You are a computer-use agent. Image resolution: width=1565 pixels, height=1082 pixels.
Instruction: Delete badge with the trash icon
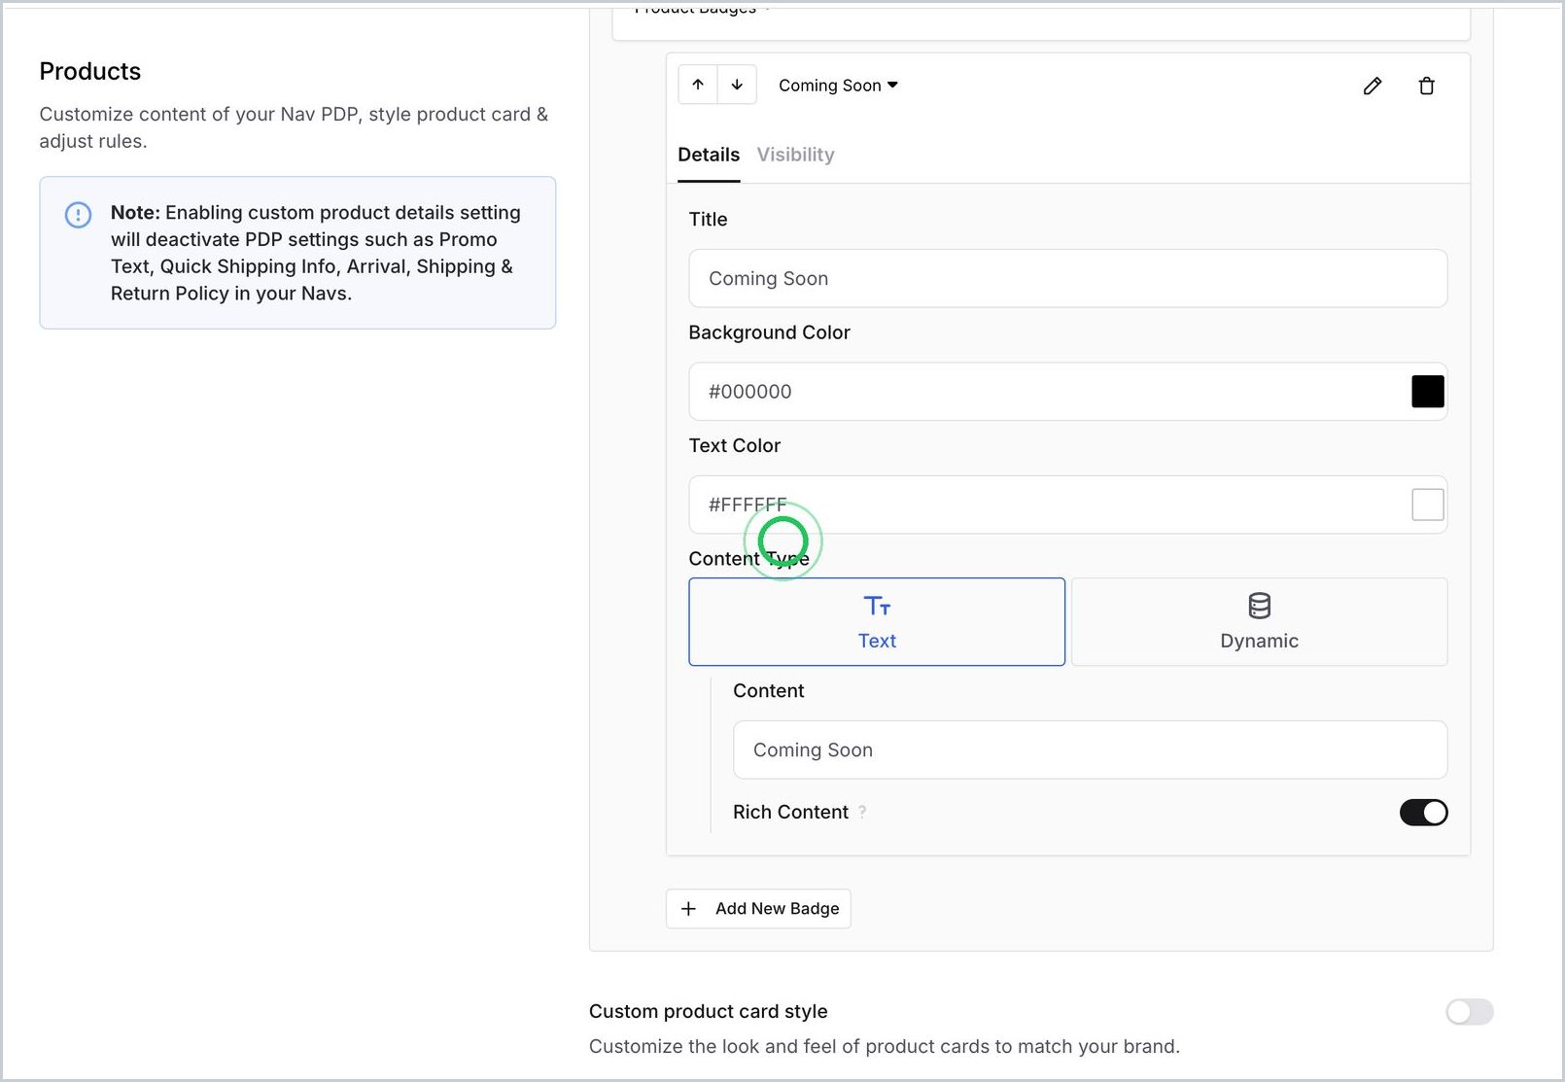tap(1426, 86)
